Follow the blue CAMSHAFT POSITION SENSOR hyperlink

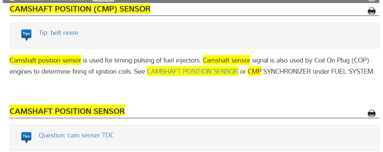192,72
